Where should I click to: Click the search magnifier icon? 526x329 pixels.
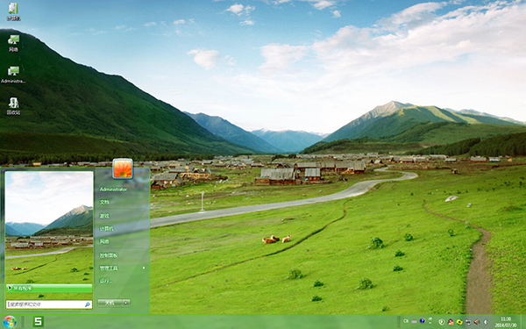click(x=88, y=304)
